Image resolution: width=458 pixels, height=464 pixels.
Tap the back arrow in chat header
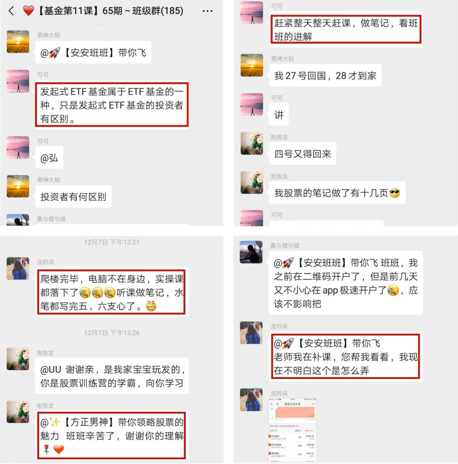pos(11,11)
